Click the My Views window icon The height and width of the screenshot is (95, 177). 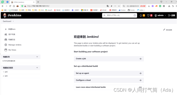pyautogui.click(x=6, y=50)
